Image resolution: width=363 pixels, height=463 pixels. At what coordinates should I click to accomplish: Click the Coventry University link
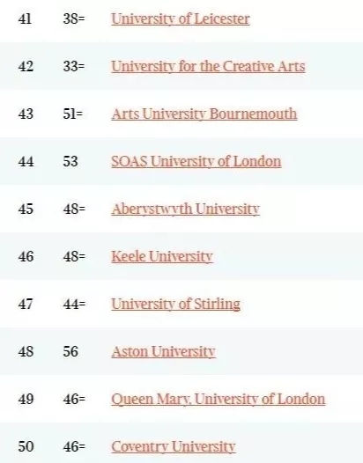click(x=174, y=446)
